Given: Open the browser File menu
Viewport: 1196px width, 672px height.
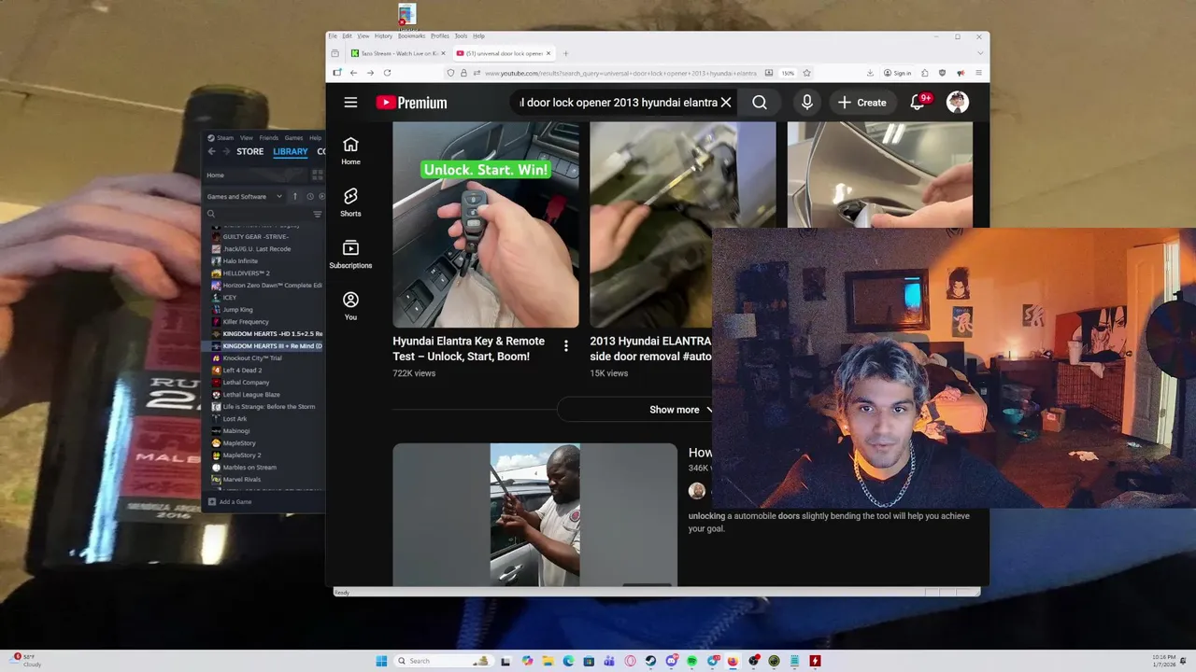Looking at the screenshot, I should point(333,35).
